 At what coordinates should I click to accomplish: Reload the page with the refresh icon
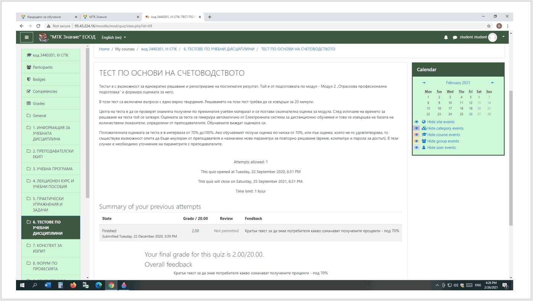38,26
